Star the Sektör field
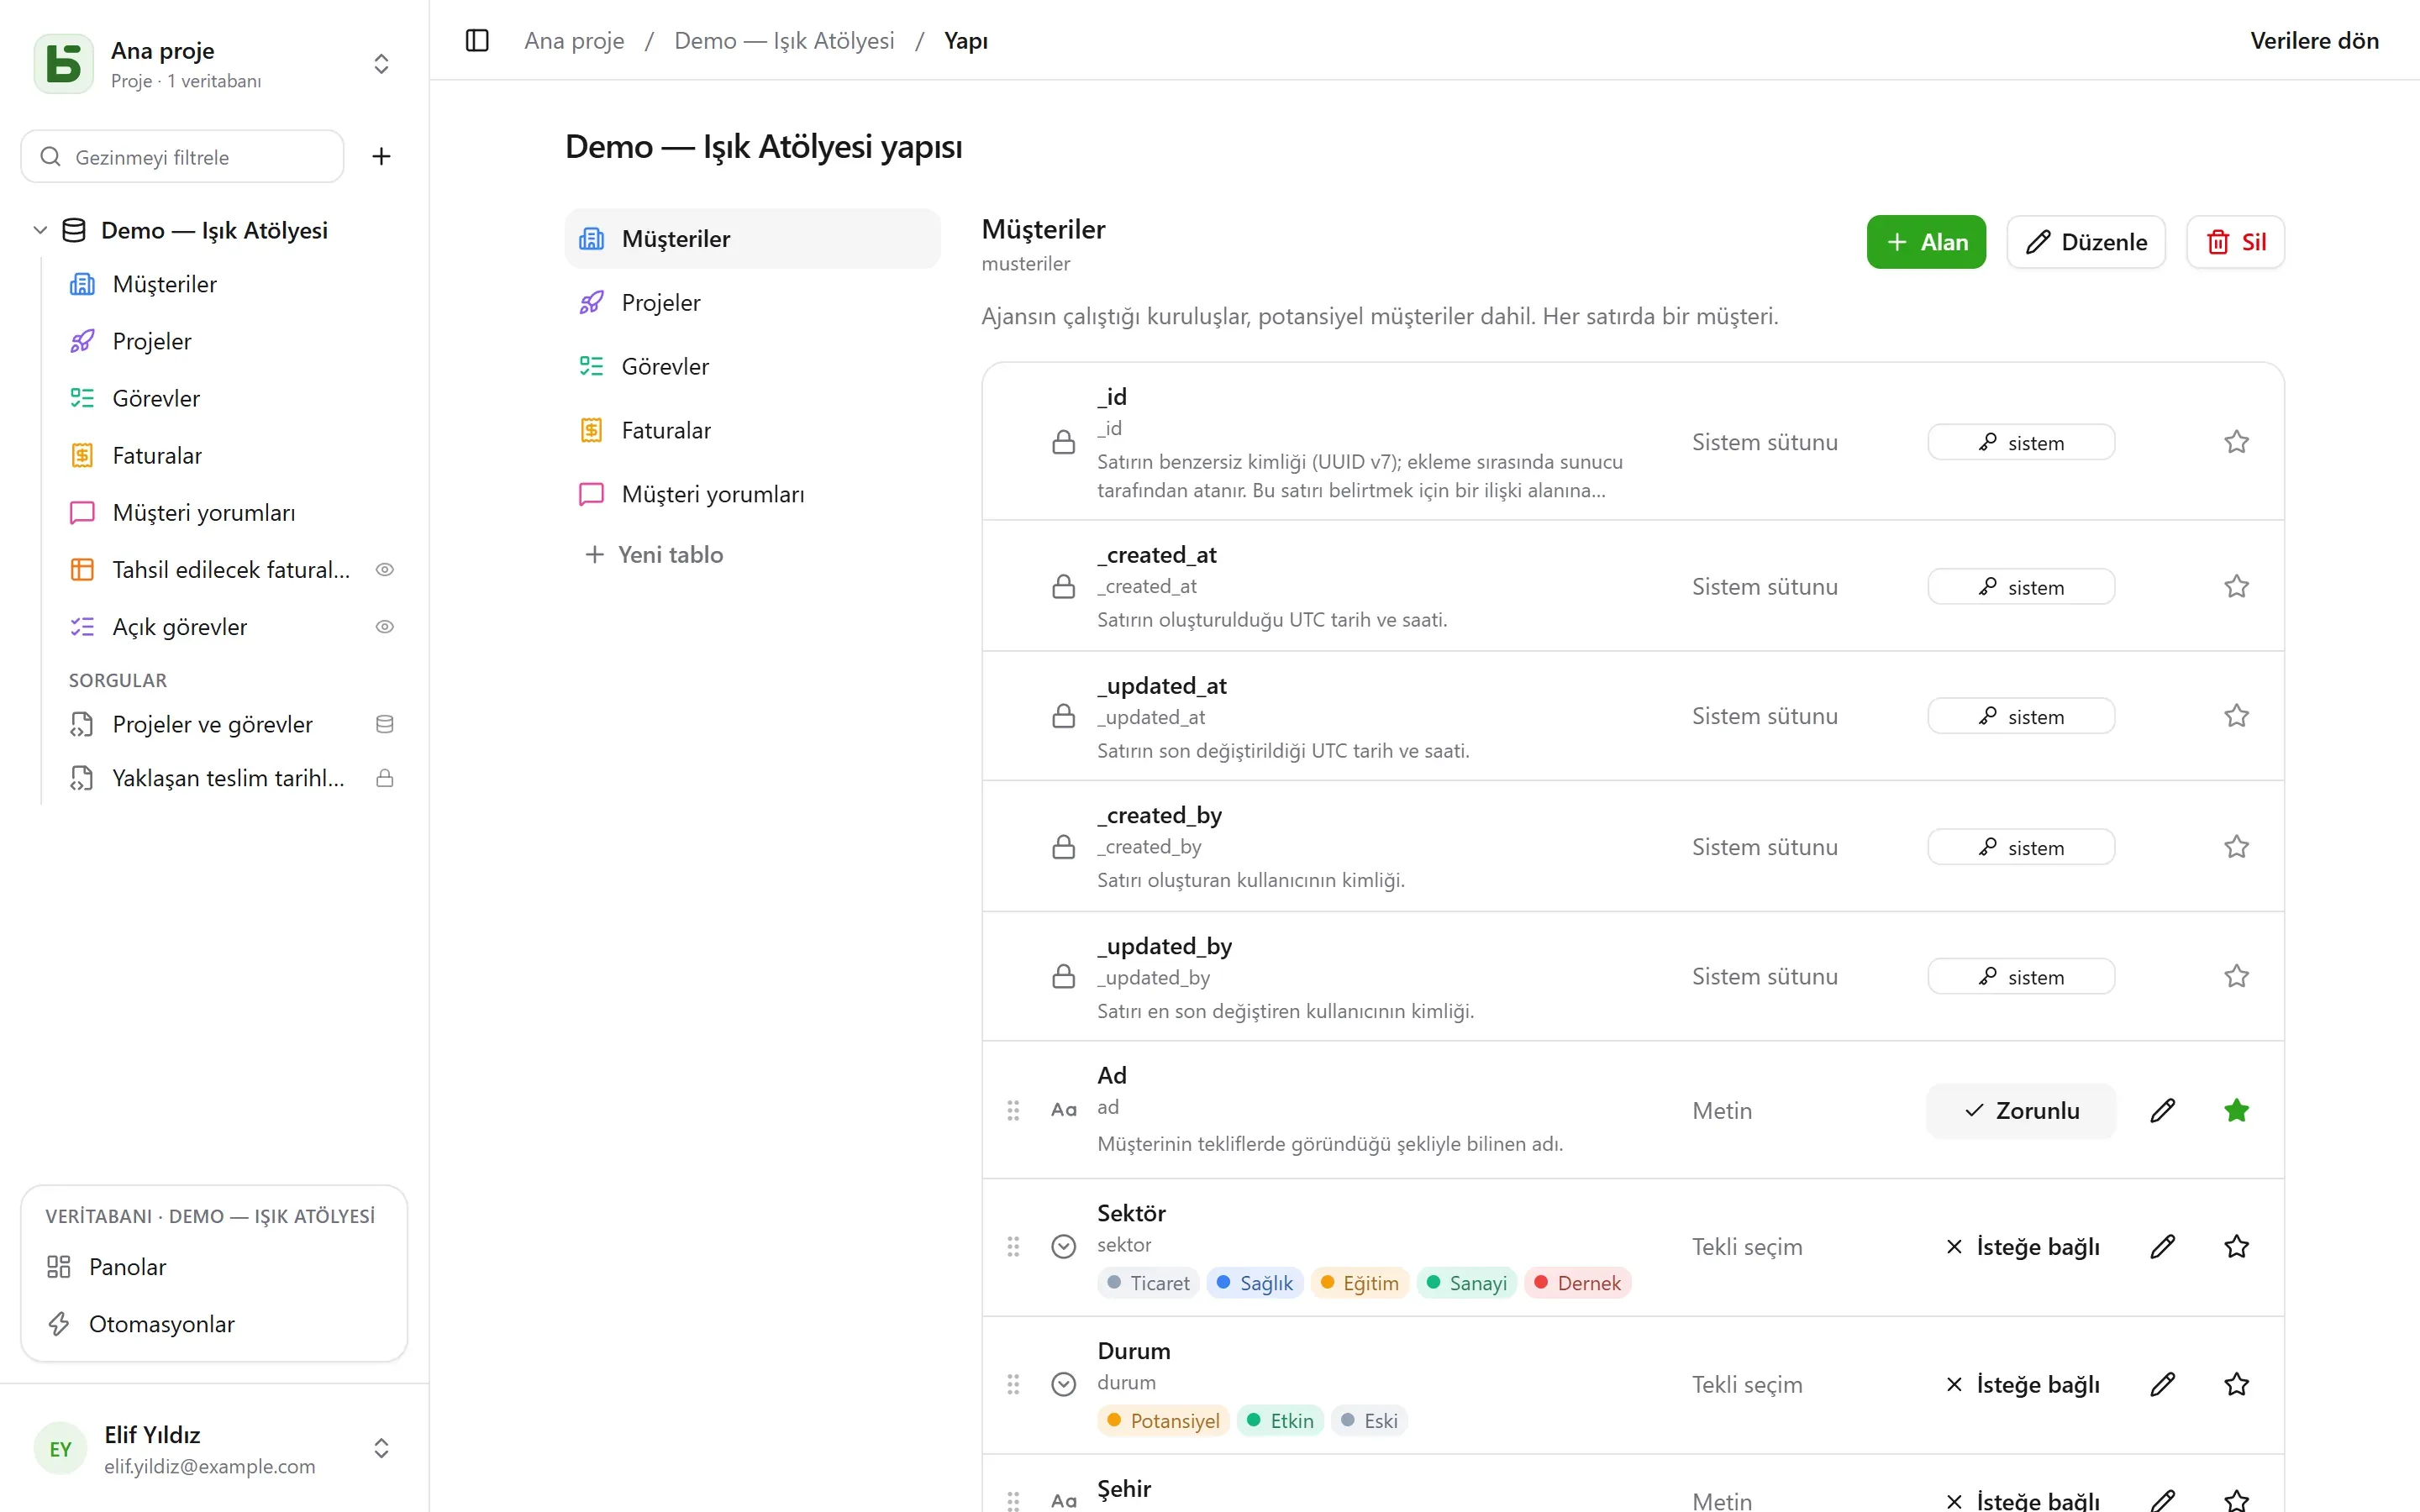This screenshot has height=1512, width=2420. (x=2237, y=1246)
